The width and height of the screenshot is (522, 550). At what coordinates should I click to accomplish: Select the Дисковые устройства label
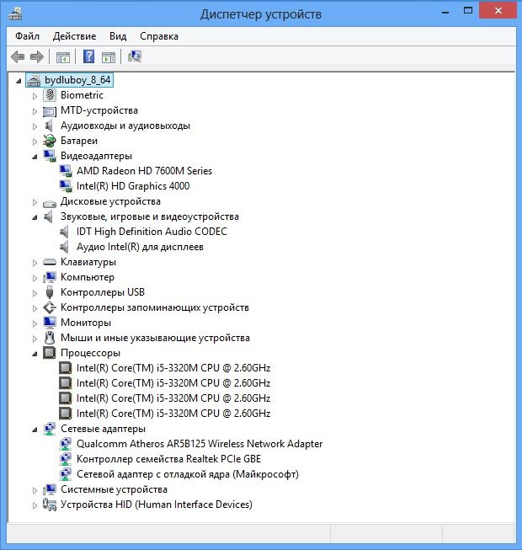110,201
